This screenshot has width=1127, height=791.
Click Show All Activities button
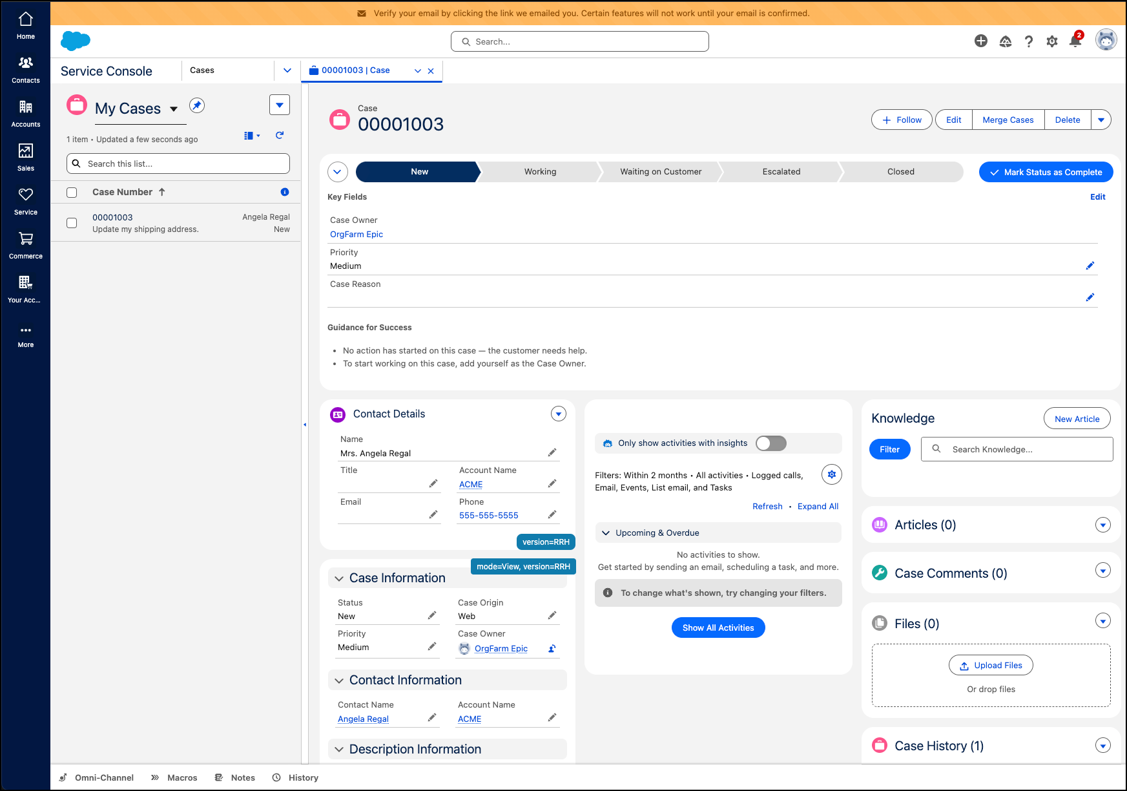coord(718,628)
